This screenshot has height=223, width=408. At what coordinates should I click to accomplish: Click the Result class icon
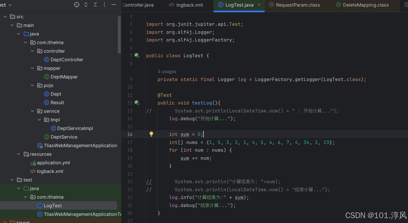tap(47, 102)
